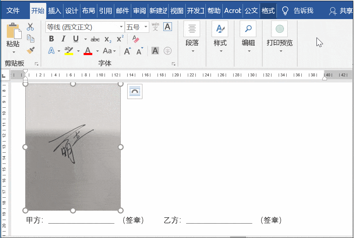The height and width of the screenshot is (238, 354).
Task: Switch to the 插入 ribbon tab
Action: (x=54, y=11)
